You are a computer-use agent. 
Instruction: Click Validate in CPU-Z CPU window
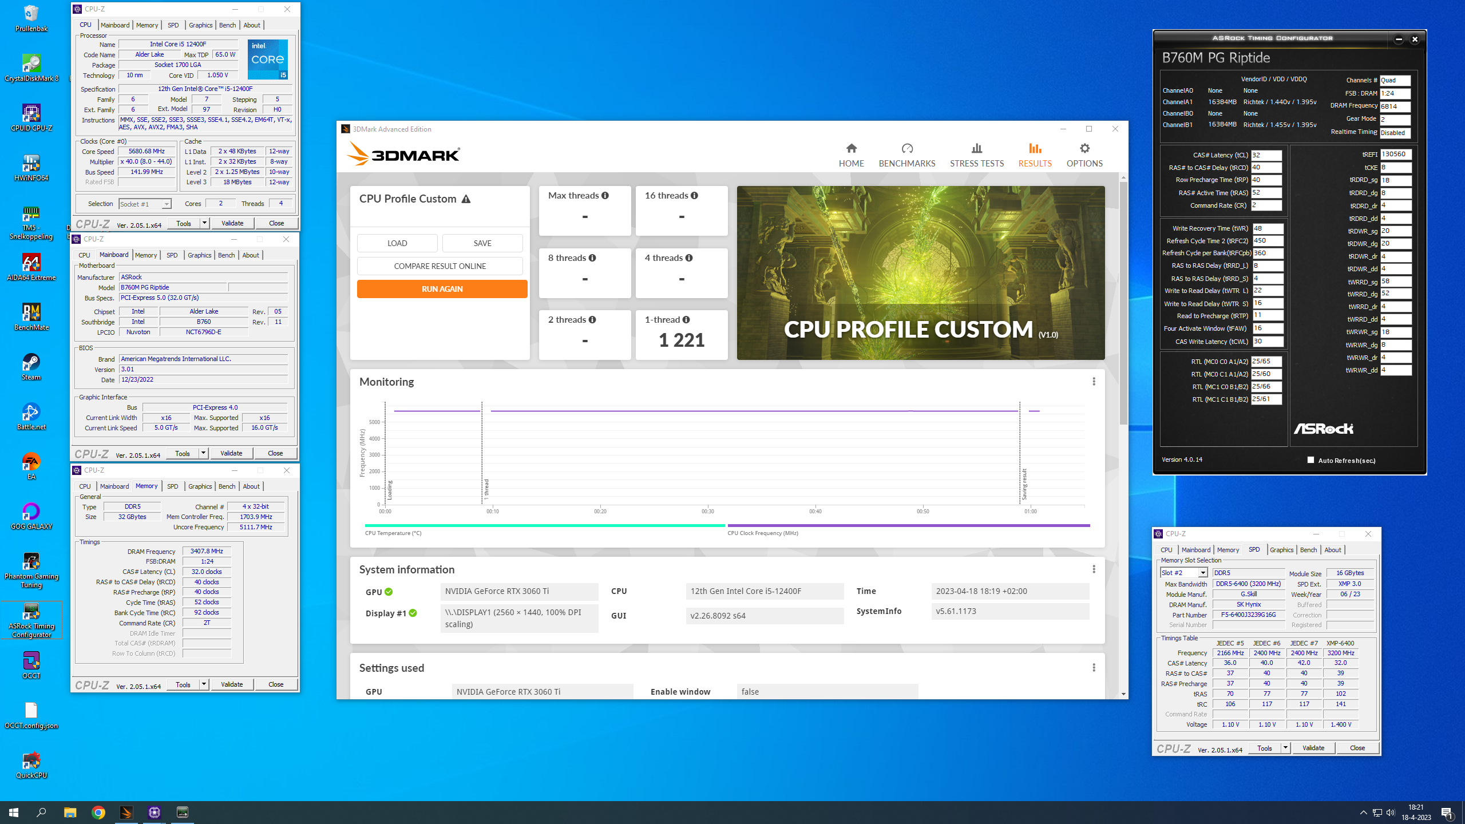click(232, 223)
